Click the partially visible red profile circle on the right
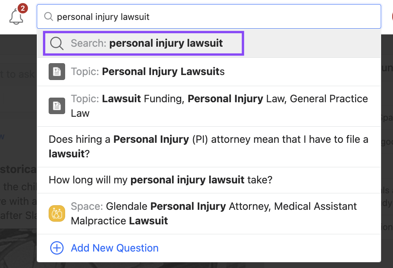 click(391, 16)
